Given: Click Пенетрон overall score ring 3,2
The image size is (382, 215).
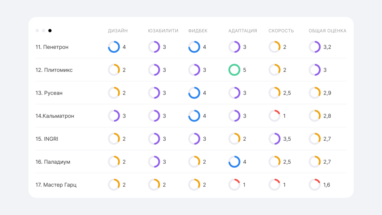Looking at the screenshot, I should [314, 47].
